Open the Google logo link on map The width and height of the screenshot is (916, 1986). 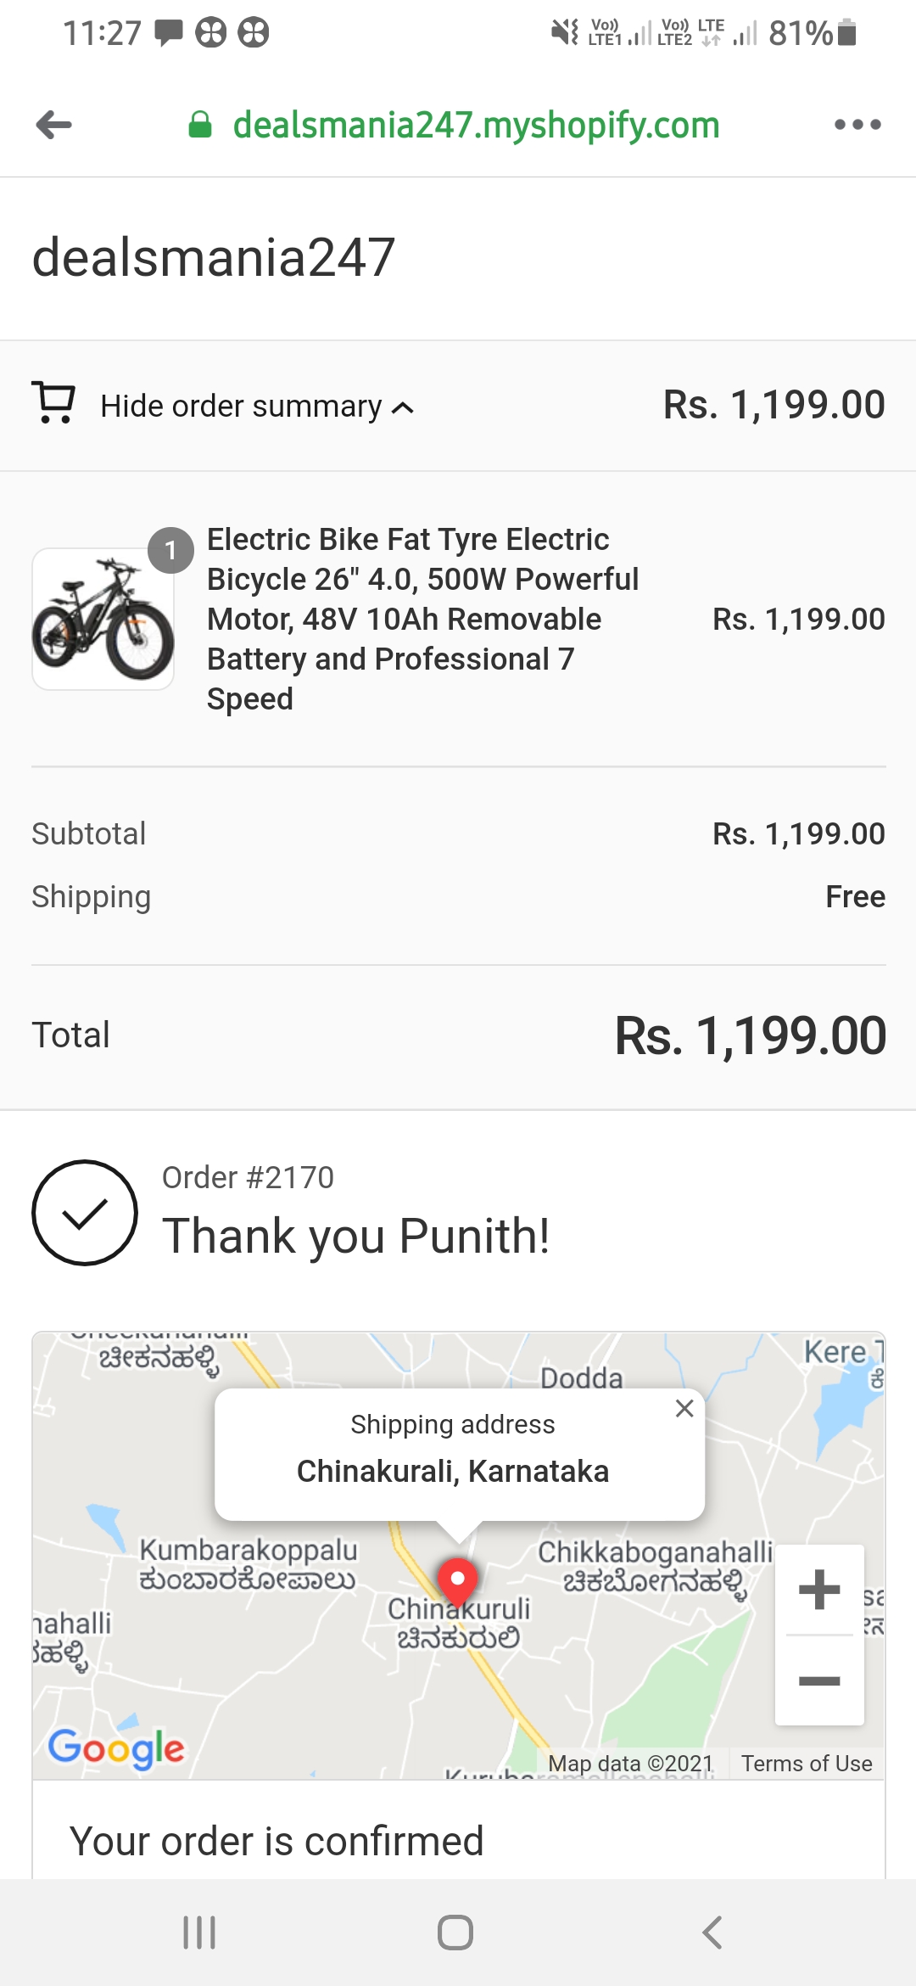click(x=116, y=1748)
